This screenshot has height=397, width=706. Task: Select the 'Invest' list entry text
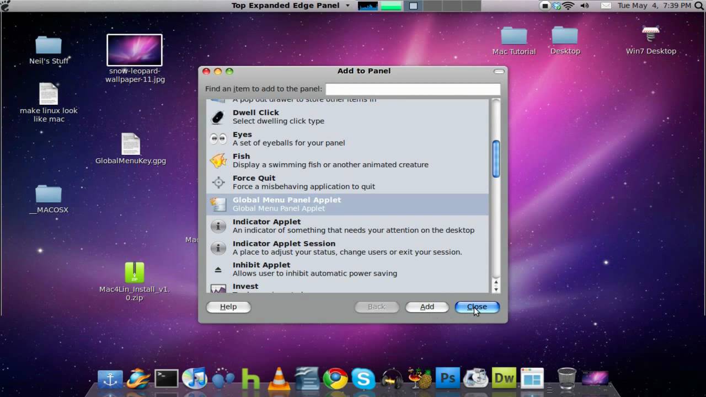tap(245, 287)
